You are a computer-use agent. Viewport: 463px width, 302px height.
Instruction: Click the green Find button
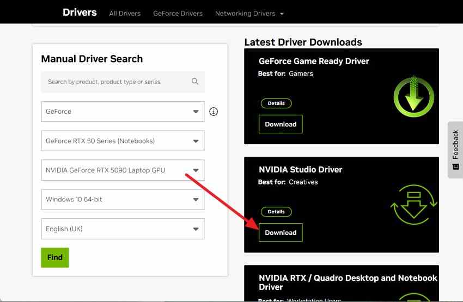[55, 257]
